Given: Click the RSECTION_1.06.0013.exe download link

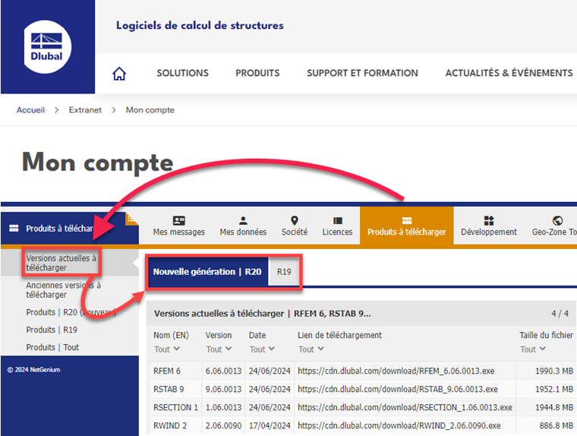Looking at the screenshot, I should (x=405, y=407).
